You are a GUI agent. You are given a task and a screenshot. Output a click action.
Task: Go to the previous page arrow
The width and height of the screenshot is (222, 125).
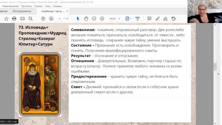pos(43,18)
